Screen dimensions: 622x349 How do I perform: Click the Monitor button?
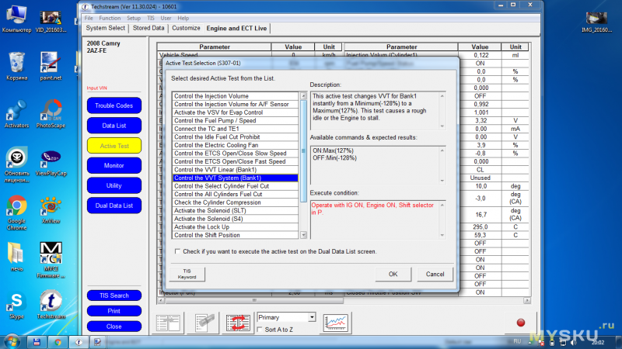pyautogui.click(x=114, y=165)
